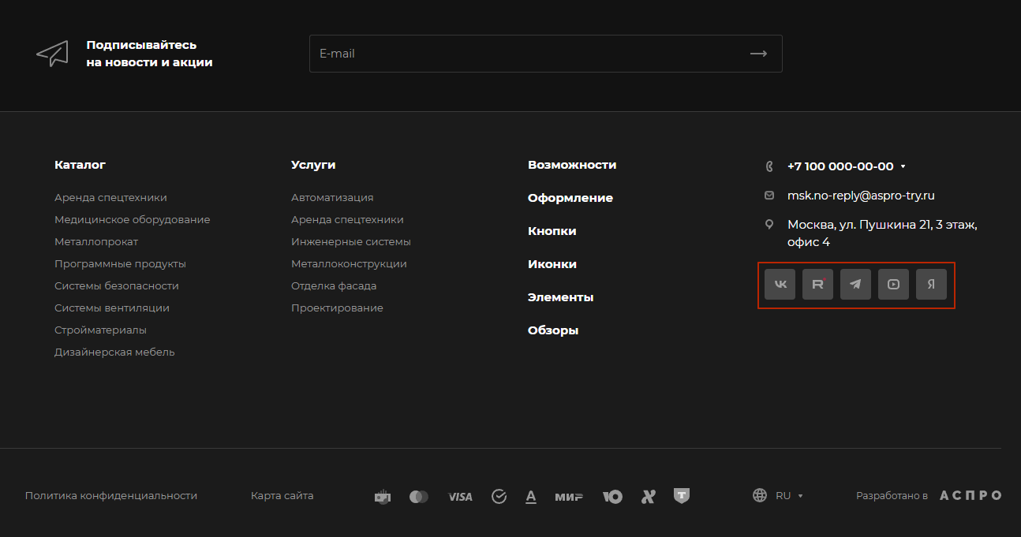Screen dimensions: 1021x537
Task: Go to Политика конфиденциальности page
Action: [x=111, y=496]
